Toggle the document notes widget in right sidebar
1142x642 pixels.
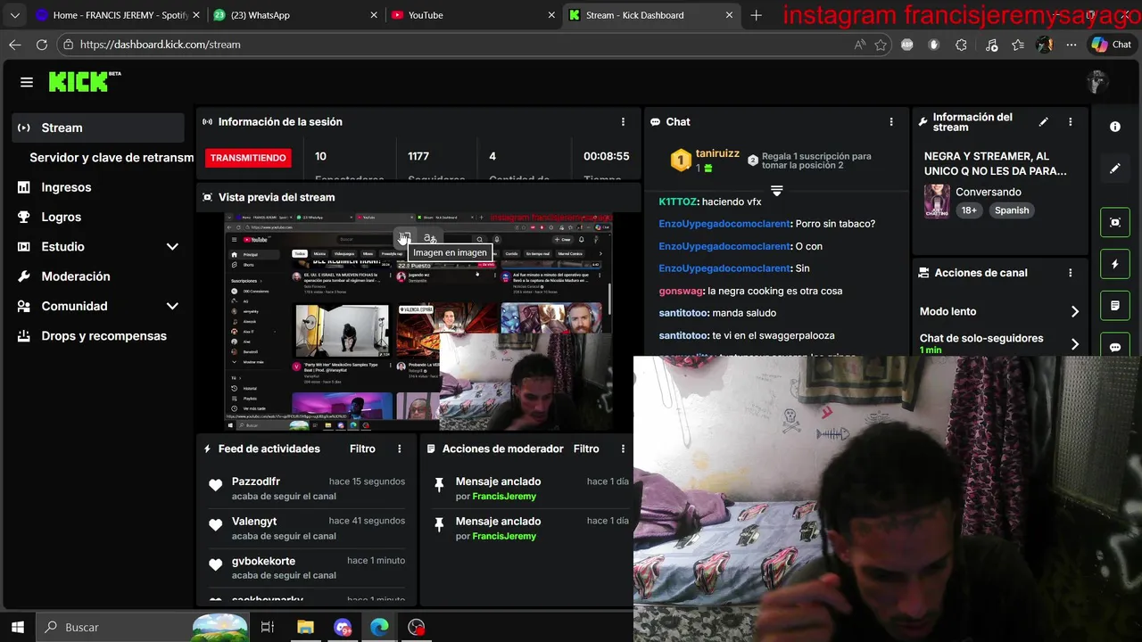pos(1115,306)
